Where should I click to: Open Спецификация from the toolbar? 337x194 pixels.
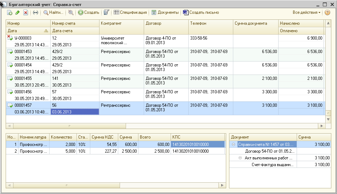point(130,12)
